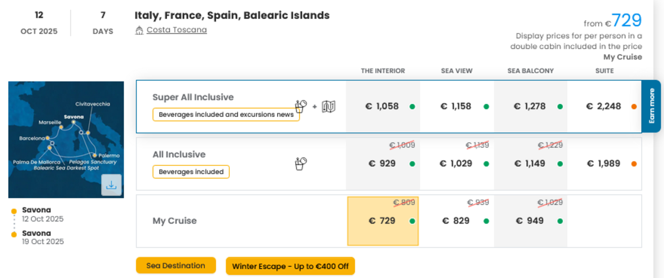Choose All Inclusive sea view €1,029
This screenshot has height=278, width=664.
pyautogui.click(x=457, y=164)
